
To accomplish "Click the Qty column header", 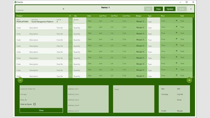I will tap(75, 16).
